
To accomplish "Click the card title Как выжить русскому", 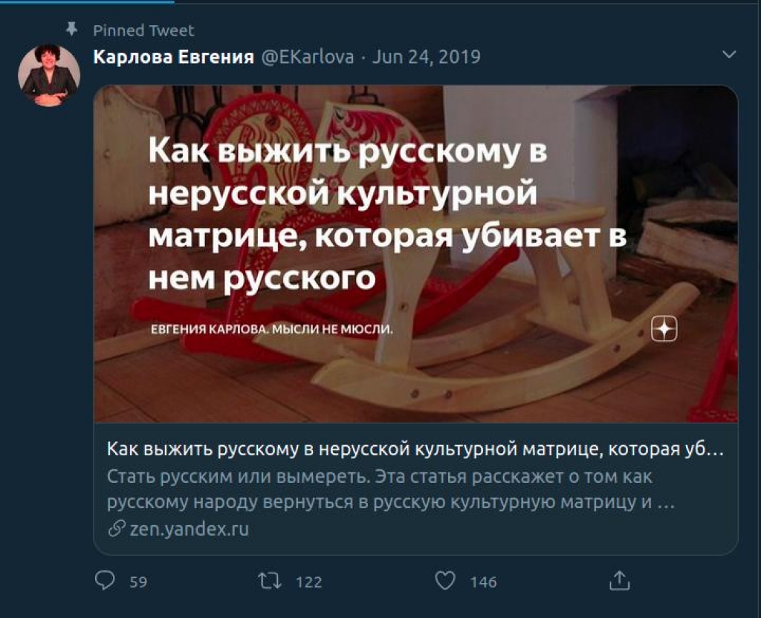I will point(415,449).
